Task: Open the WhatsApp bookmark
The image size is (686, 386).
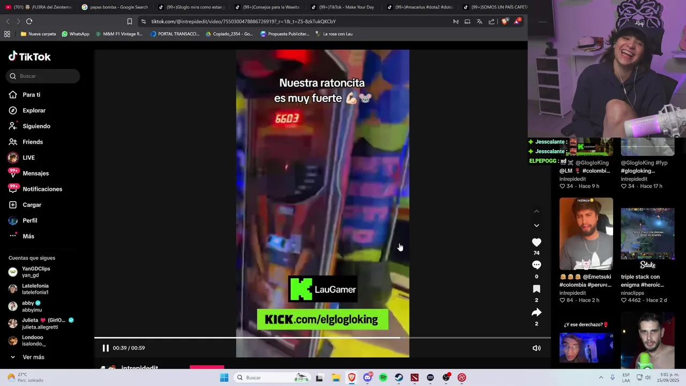Action: point(76,34)
